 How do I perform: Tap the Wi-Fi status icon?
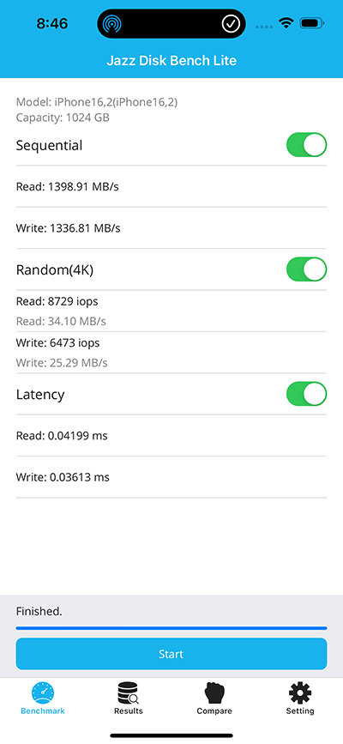click(x=286, y=23)
